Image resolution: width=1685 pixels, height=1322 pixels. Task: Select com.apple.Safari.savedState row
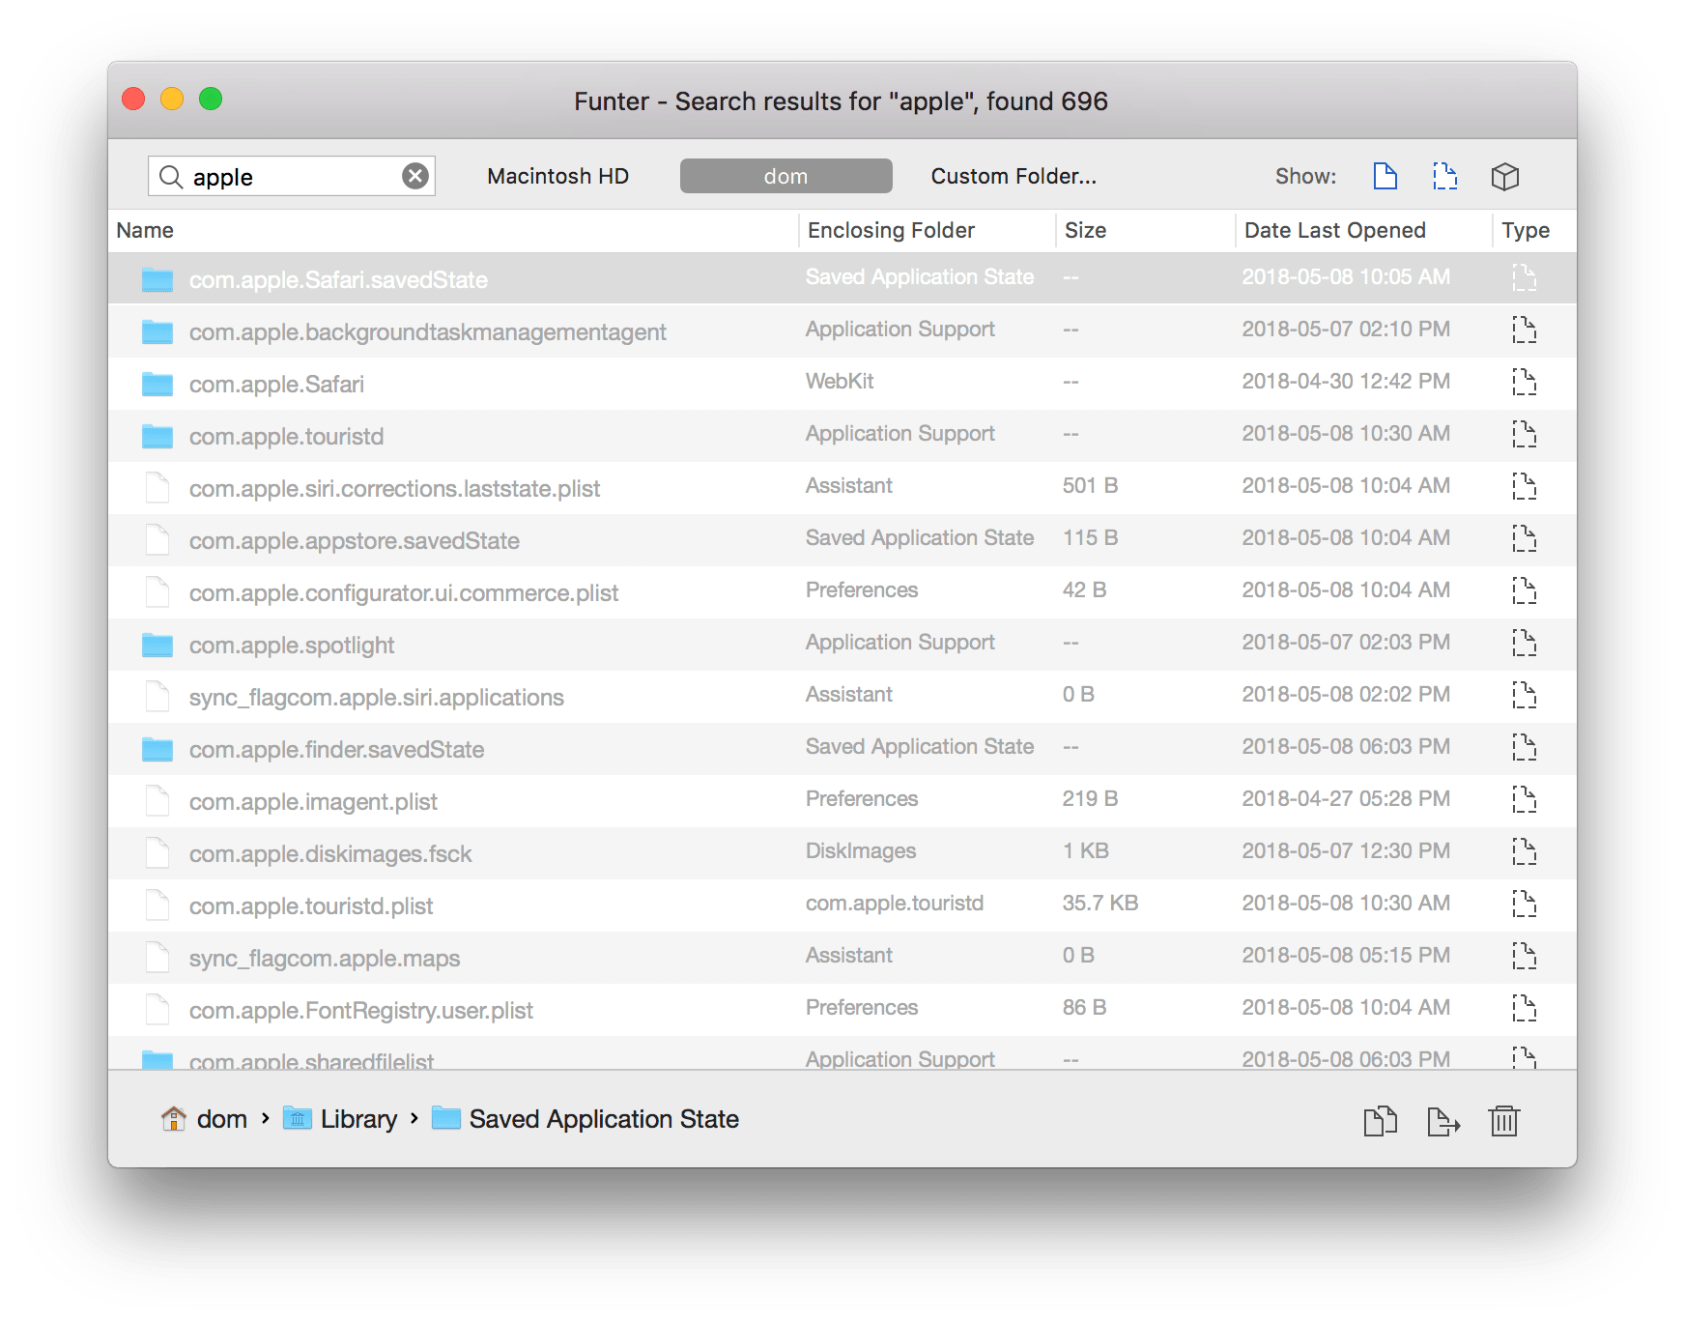click(842, 278)
